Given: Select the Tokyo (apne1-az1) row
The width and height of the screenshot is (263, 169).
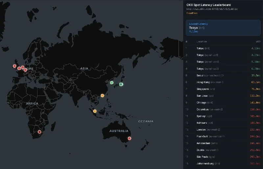Looking at the screenshot, I should pos(223,55).
